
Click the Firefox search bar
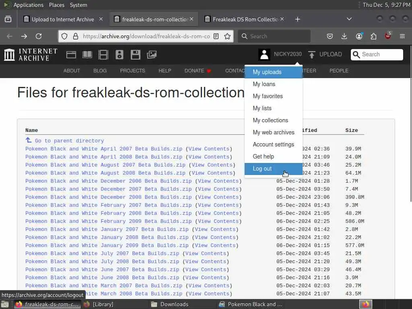pyautogui.click(x=274, y=36)
